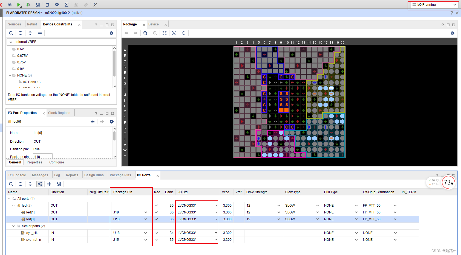461x255 pixels.
Task: Open Package view settings gear
Action: [453, 33]
